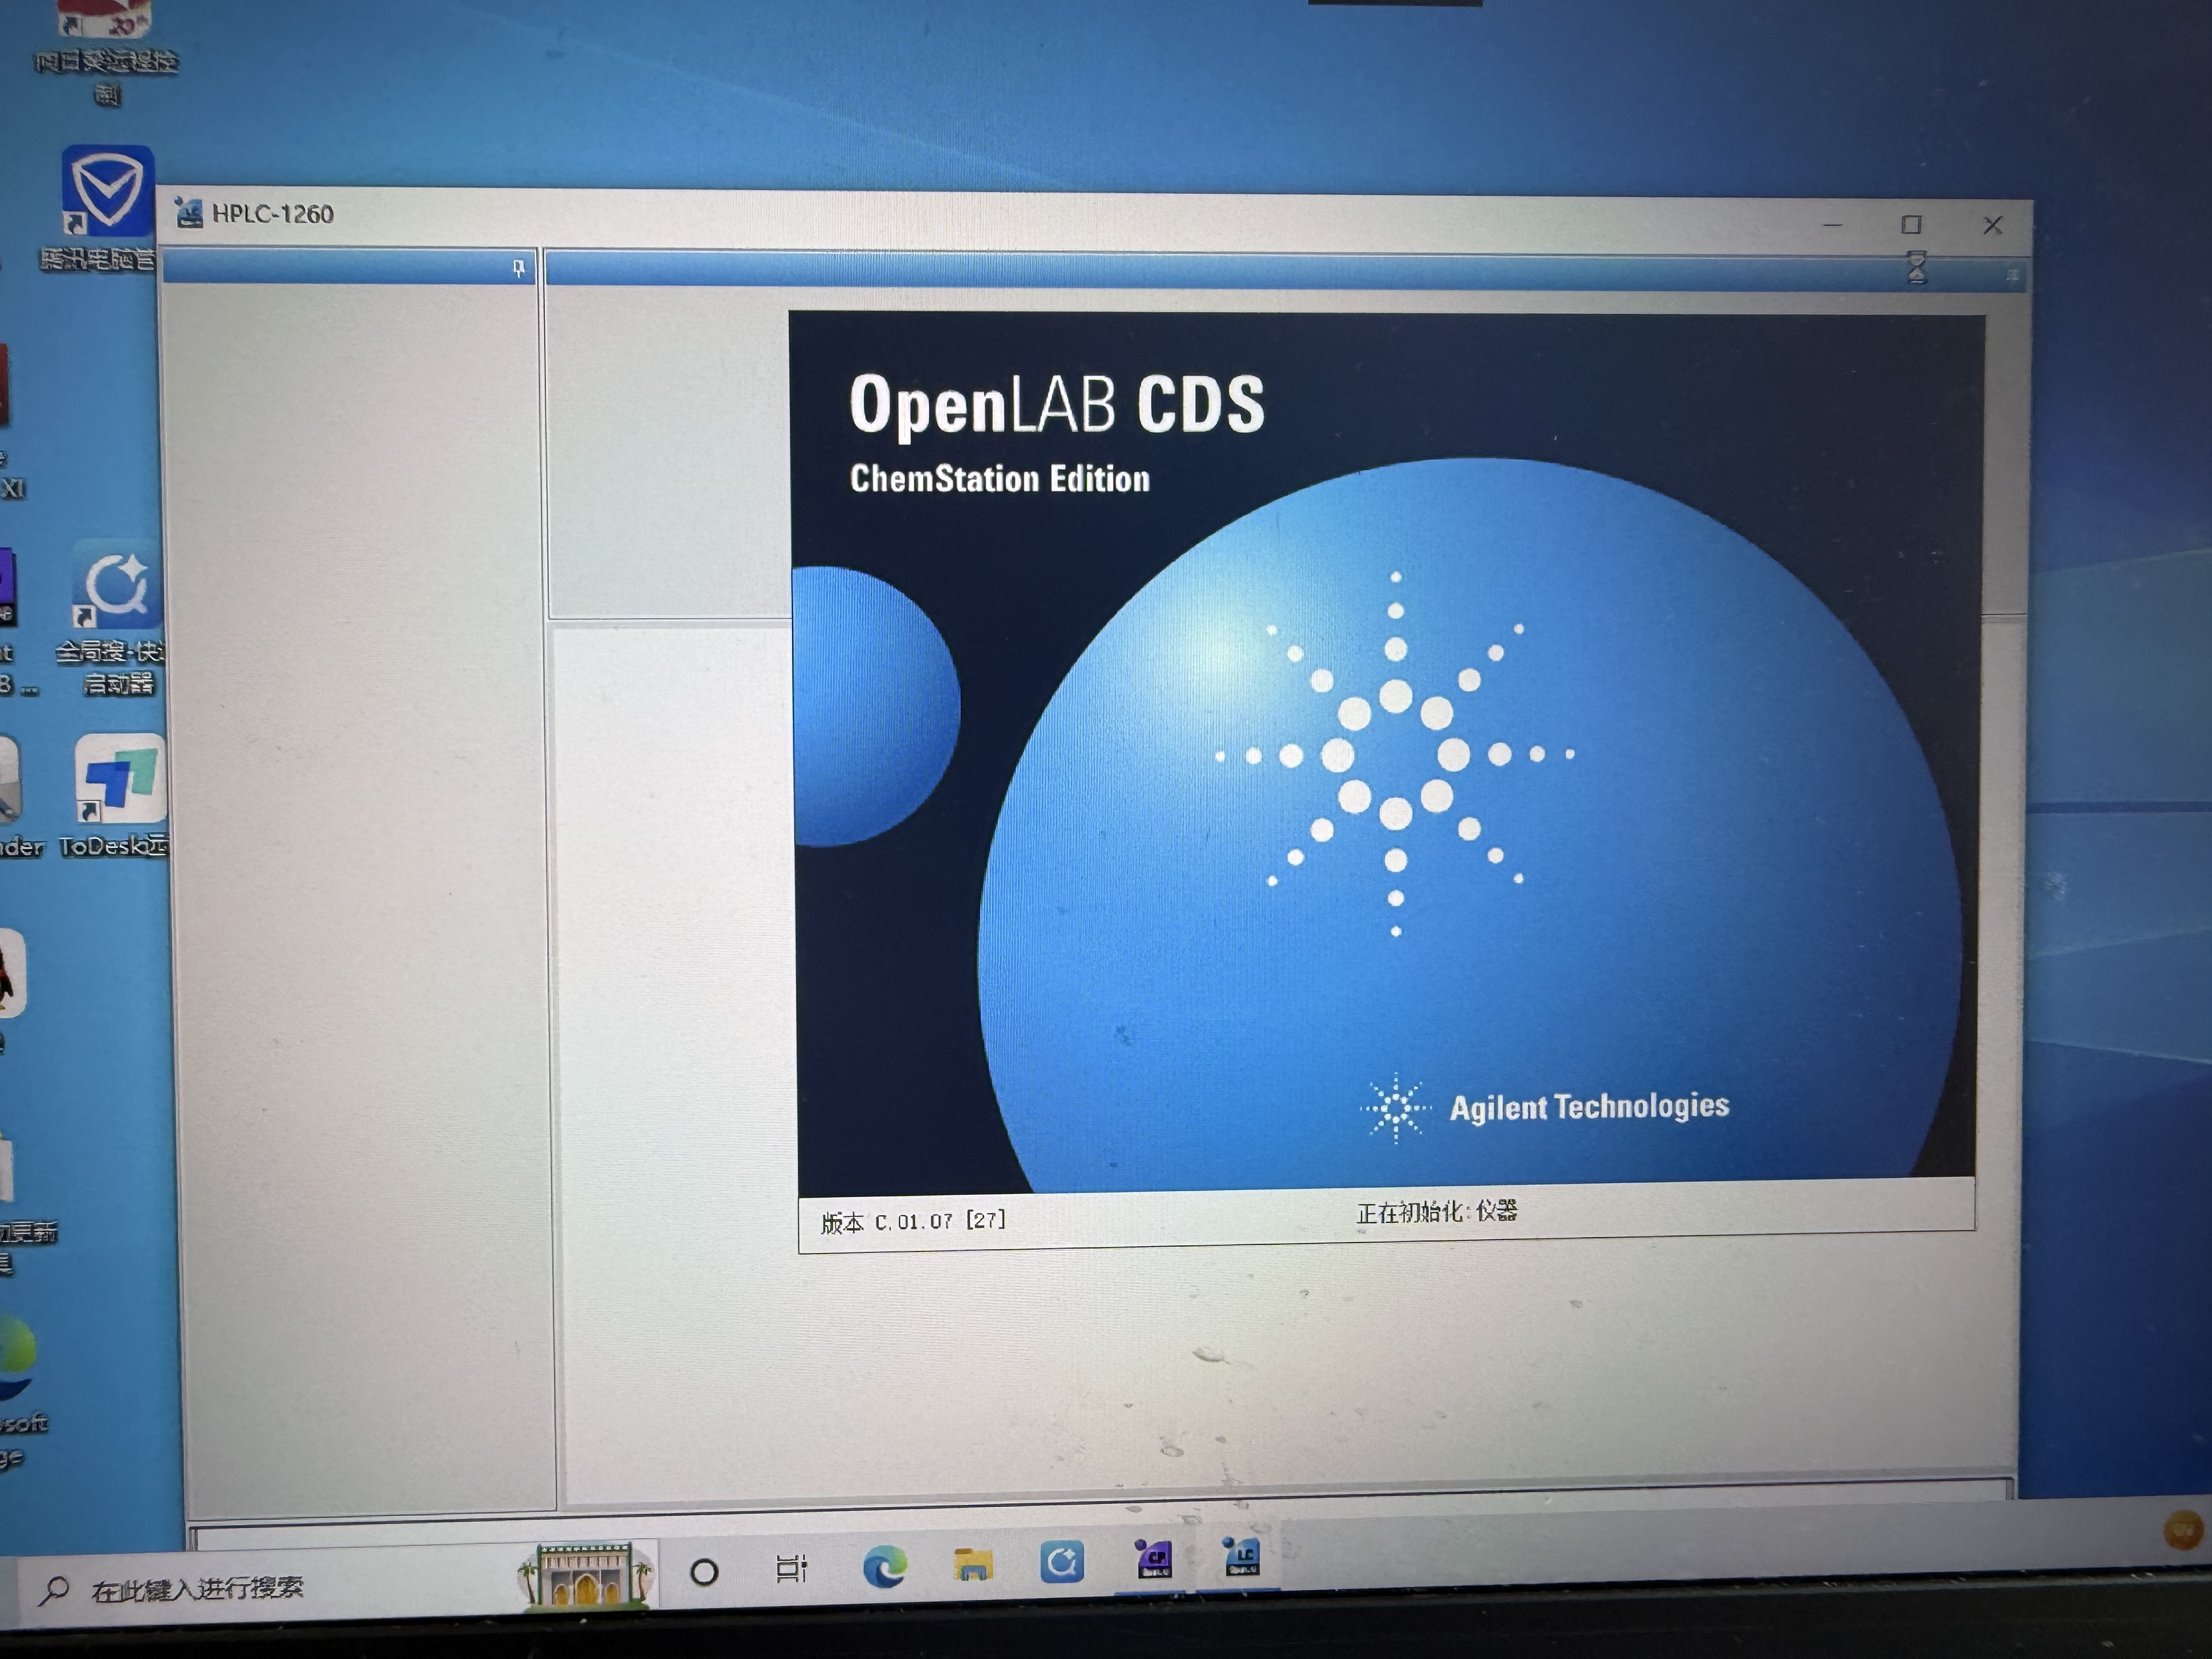Viewport: 2212px width, 1659px height.
Task: Open Task View on the taskbar
Action: [x=791, y=1568]
